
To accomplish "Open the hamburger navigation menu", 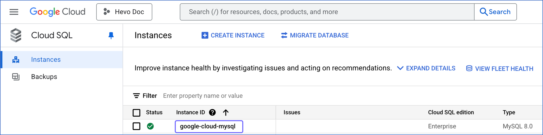I will point(14,12).
